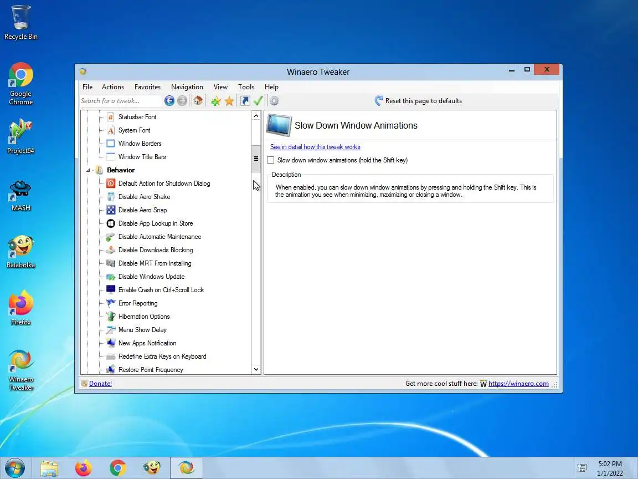Click the Firefox taskbar icon
The width and height of the screenshot is (638, 479).
pyautogui.click(x=84, y=468)
